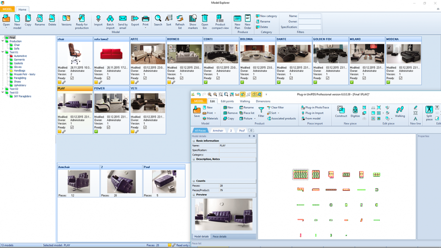Open the MODEL tab in Model Explorer
Image resolution: width=441 pixels, height=248 pixels.
pos(7,9)
